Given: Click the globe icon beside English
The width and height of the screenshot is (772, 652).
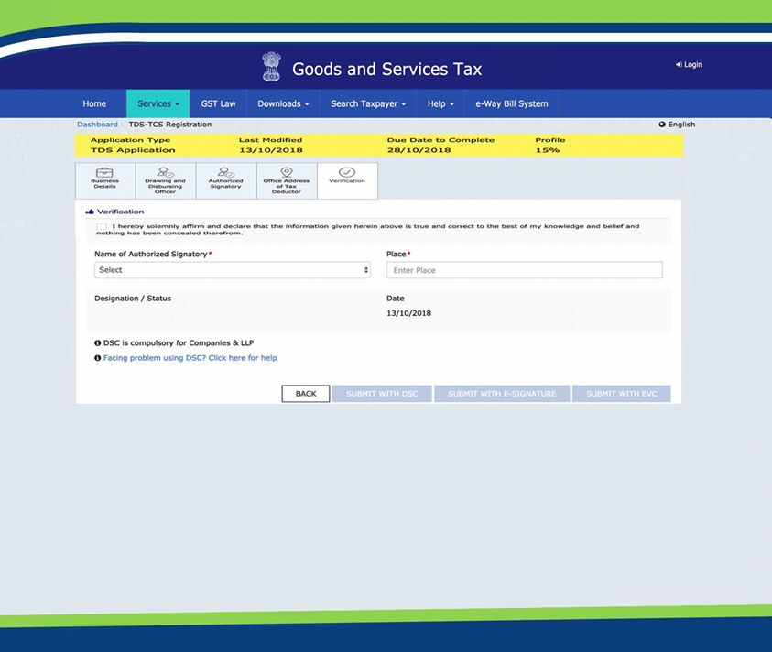Looking at the screenshot, I should click(x=662, y=125).
